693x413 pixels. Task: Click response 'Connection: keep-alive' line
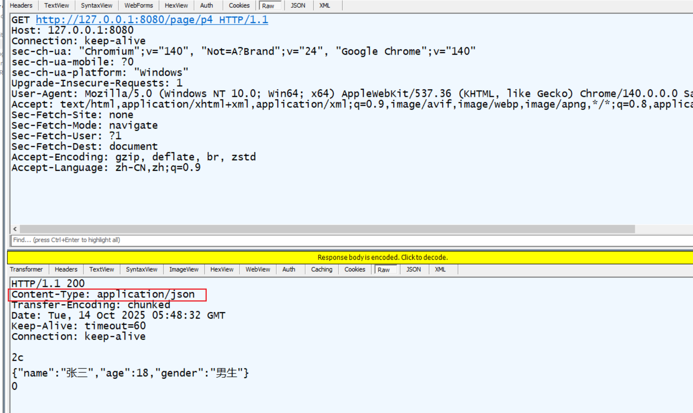coord(79,336)
